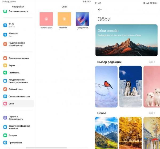
Task: Tap Стилус и клавиатура keyboard icon
Action: pyautogui.click(x=5, y=96)
